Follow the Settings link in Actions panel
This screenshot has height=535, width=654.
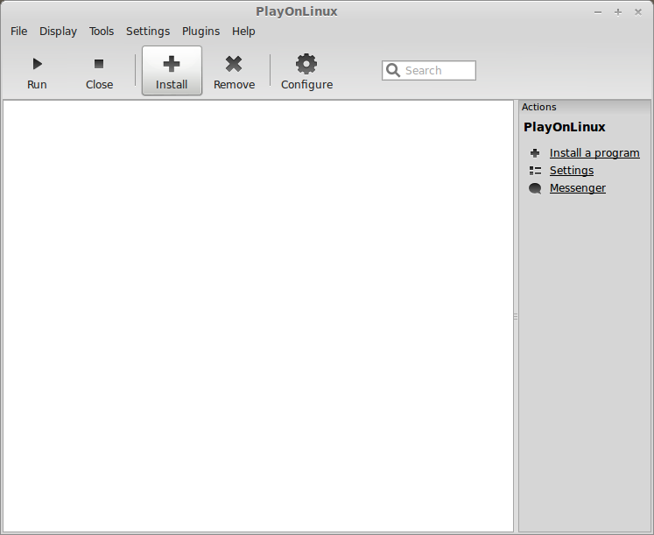pyautogui.click(x=572, y=171)
